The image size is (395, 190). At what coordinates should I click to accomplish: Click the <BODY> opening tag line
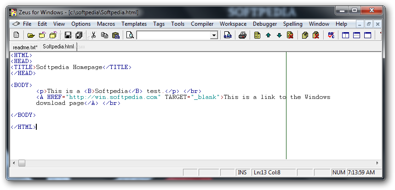22,85
